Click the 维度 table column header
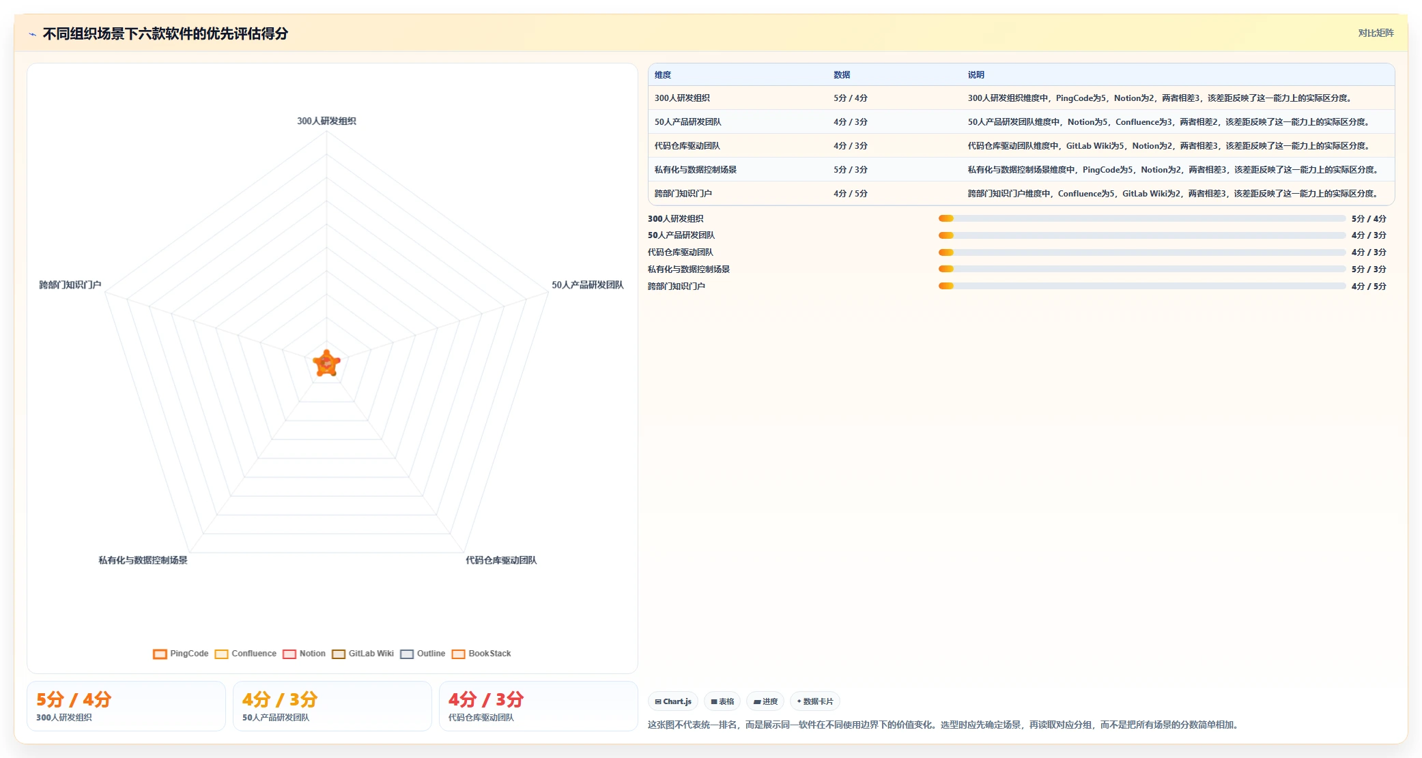This screenshot has width=1422, height=758. click(663, 75)
